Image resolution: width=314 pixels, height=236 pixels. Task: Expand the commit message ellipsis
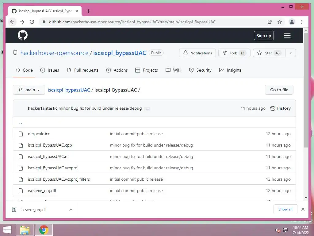tap(147, 109)
